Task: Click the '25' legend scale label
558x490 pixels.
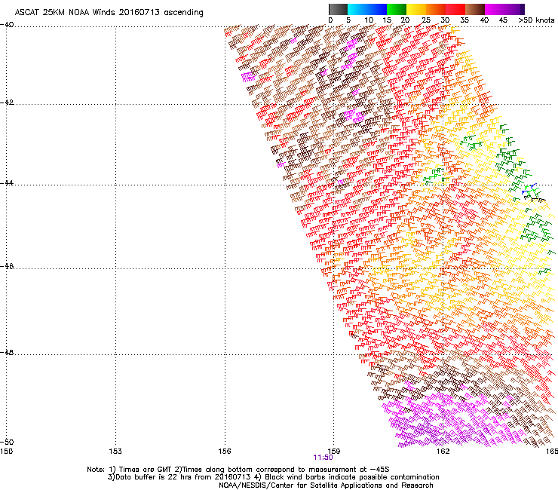Action: [426, 20]
